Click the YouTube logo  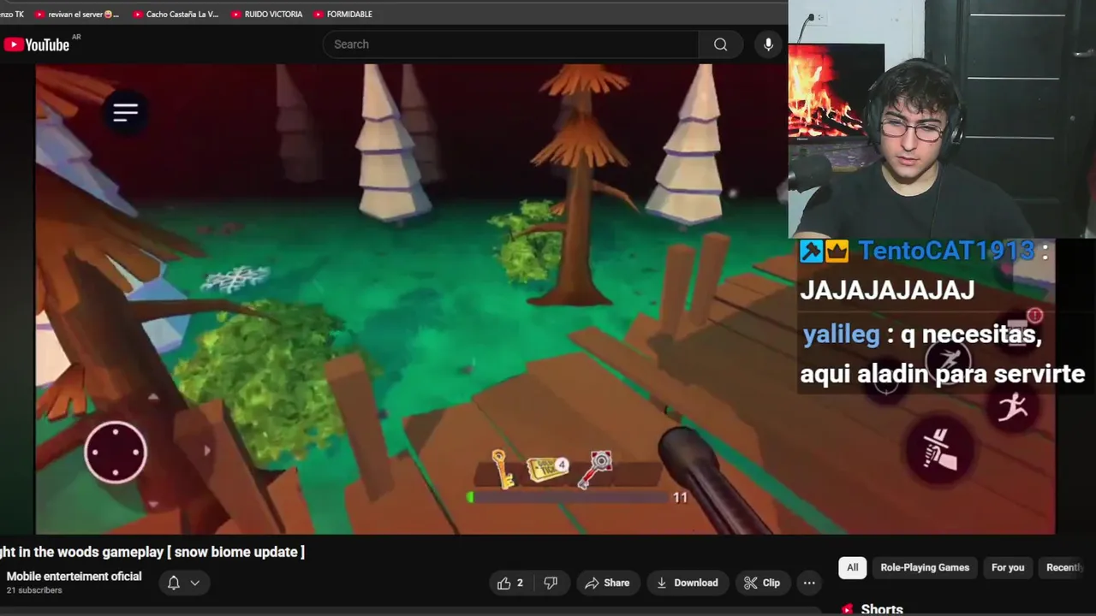click(x=36, y=44)
